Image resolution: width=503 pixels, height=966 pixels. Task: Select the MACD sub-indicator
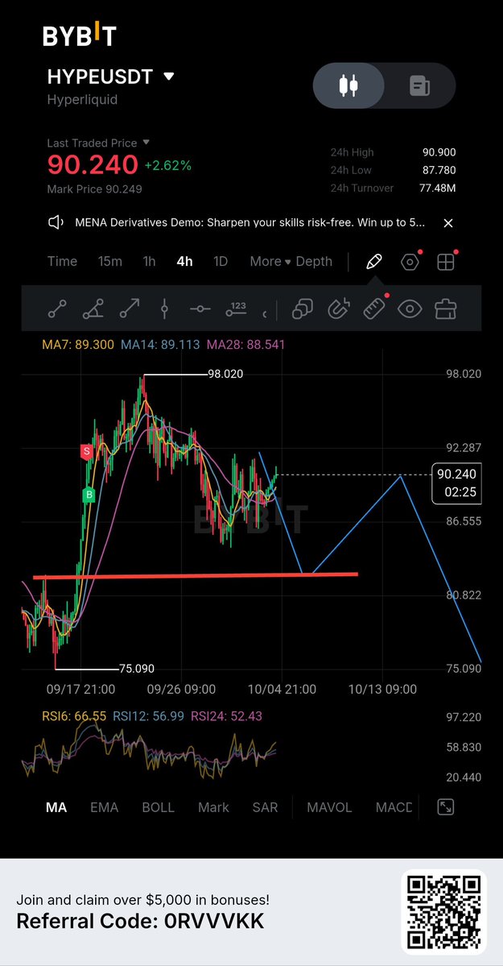[394, 807]
